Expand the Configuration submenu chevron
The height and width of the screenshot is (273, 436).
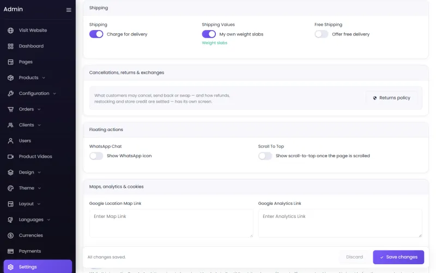[55, 93]
